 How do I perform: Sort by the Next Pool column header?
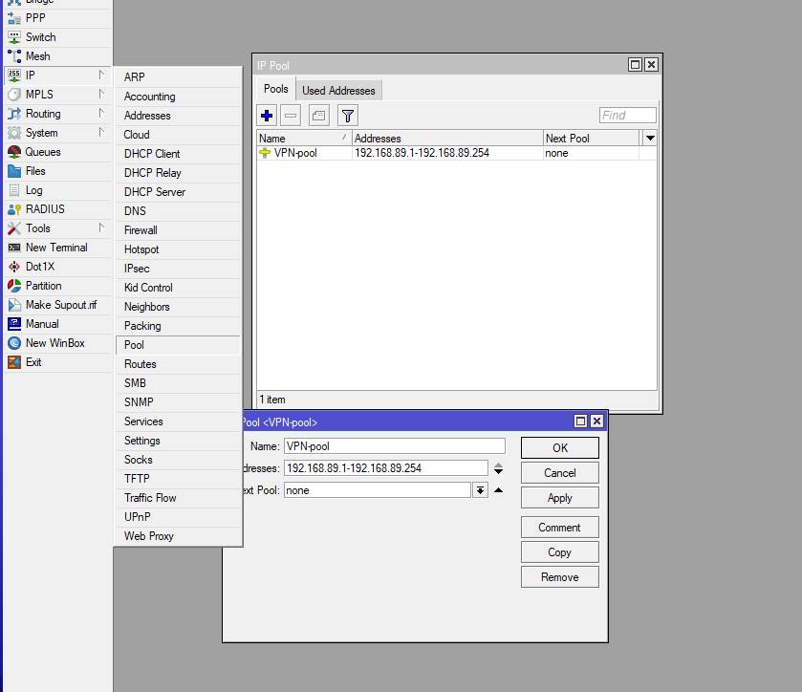point(591,138)
